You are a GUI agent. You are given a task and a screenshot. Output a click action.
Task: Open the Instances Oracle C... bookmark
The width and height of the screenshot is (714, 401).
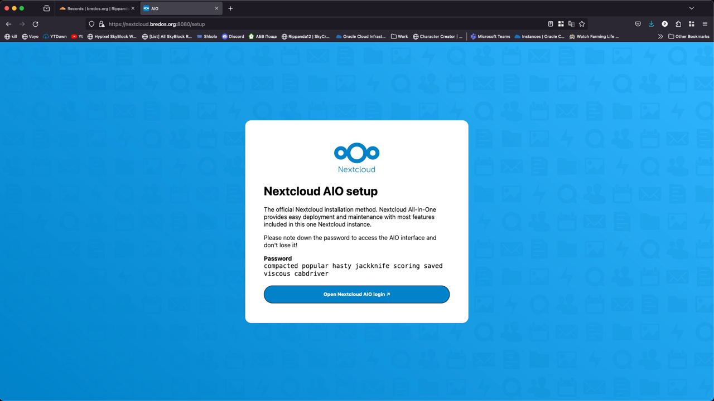(539, 36)
